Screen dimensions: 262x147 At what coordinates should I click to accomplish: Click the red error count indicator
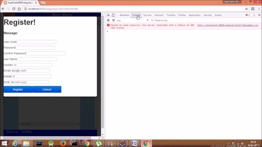point(247,15)
